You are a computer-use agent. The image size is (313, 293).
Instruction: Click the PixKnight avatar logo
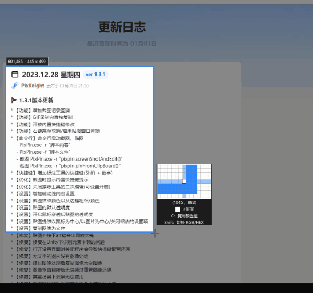tap(15, 86)
